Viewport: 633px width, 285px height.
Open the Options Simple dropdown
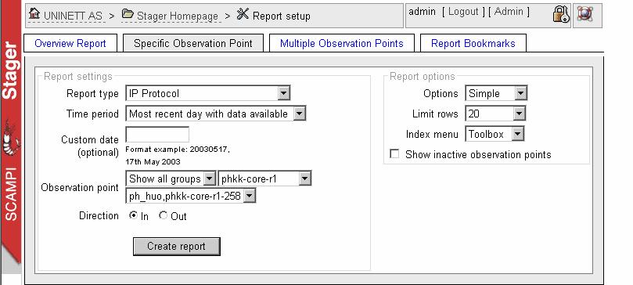click(496, 93)
